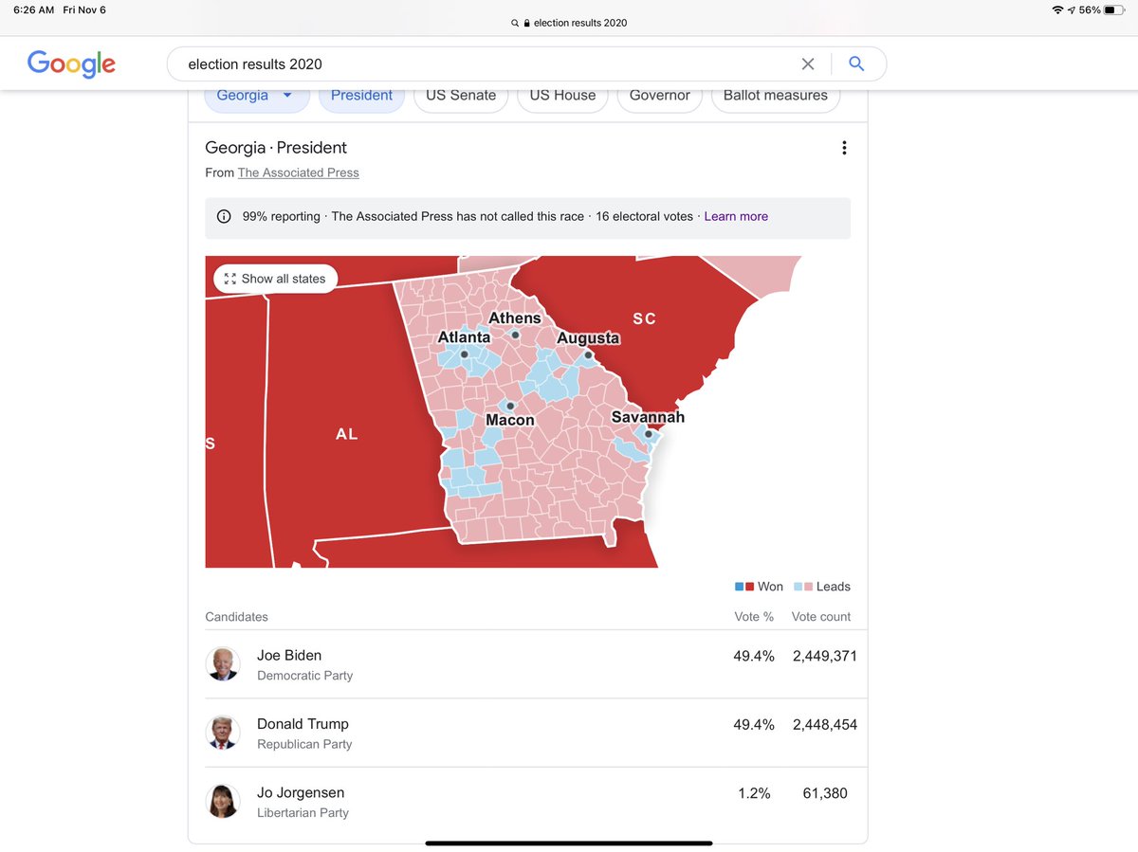Switch to the Governor tab
1138x852 pixels.
click(660, 96)
